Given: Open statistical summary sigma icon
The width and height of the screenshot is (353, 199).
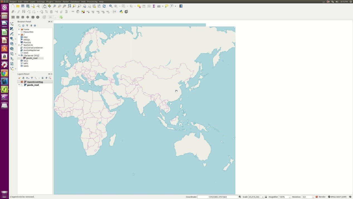Looking at the screenshot, I should pos(154,6).
